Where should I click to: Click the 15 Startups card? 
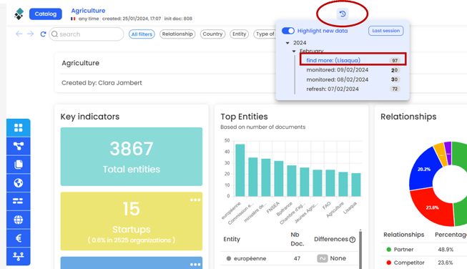point(132,221)
